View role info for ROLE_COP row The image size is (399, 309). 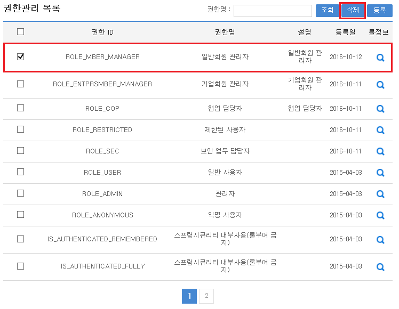pyautogui.click(x=380, y=109)
